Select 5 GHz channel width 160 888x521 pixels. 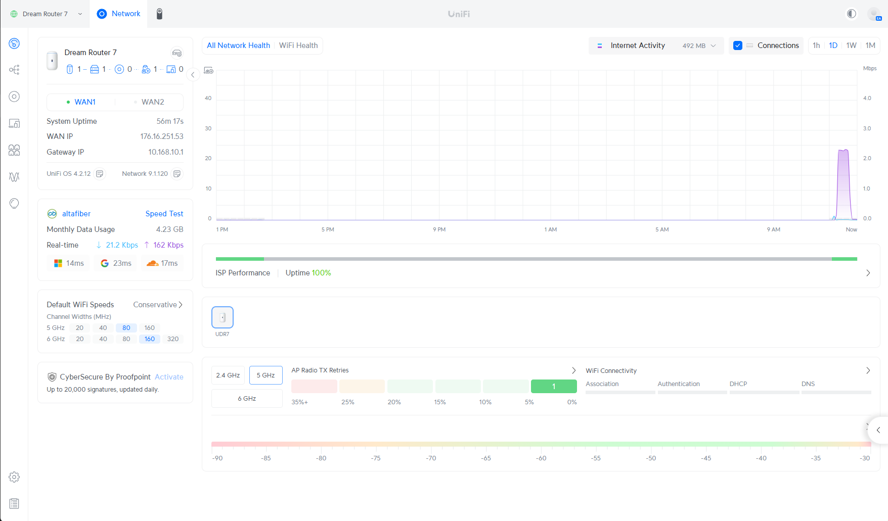[150, 328]
